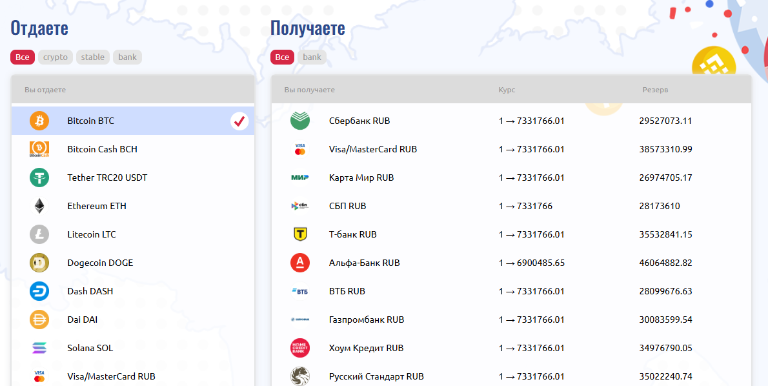
Task: Click reserve value 46064882.82
Action: tap(665, 263)
